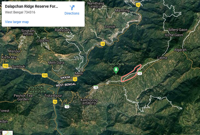This screenshot has width=200, height=135.
Task: Click the Dalapchan Ridge Reserve Forest title
Action: click(32, 6)
